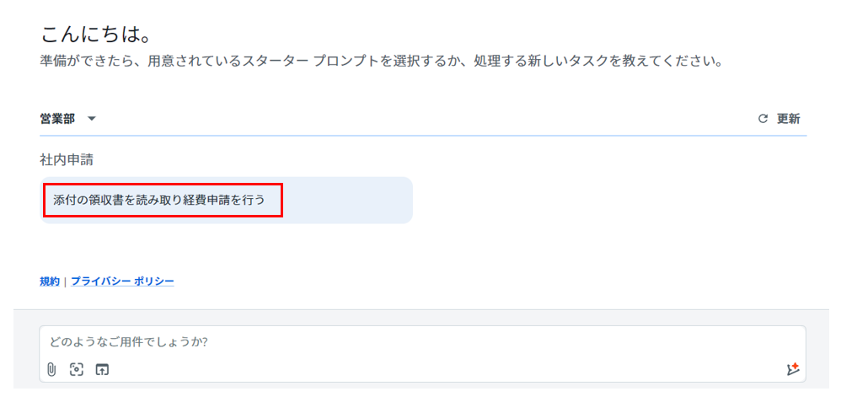The height and width of the screenshot is (402, 841).
Task: Click blank space inside the prompt box bottom row
Action: 445,369
